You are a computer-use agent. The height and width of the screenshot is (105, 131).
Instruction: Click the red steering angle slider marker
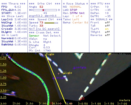43,10
